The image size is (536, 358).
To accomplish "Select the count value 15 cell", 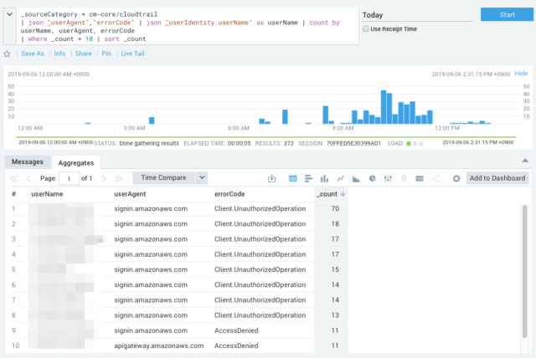I will coord(331,269).
